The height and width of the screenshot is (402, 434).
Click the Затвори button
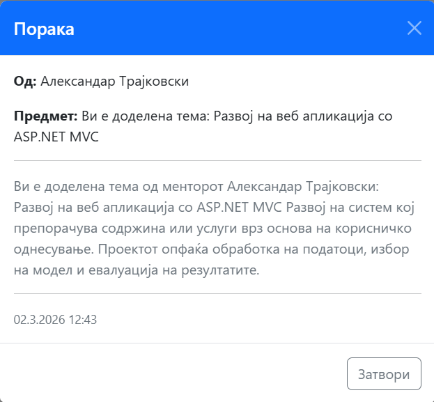(x=384, y=374)
